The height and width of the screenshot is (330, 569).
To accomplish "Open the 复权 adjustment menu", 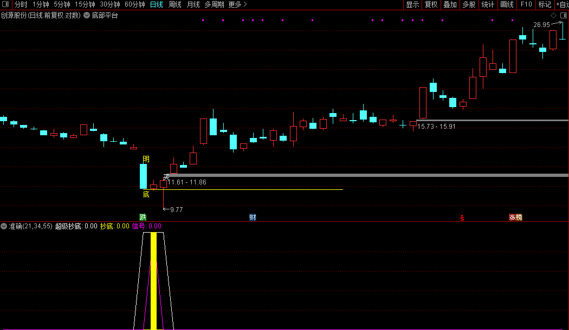I will pos(431,4).
